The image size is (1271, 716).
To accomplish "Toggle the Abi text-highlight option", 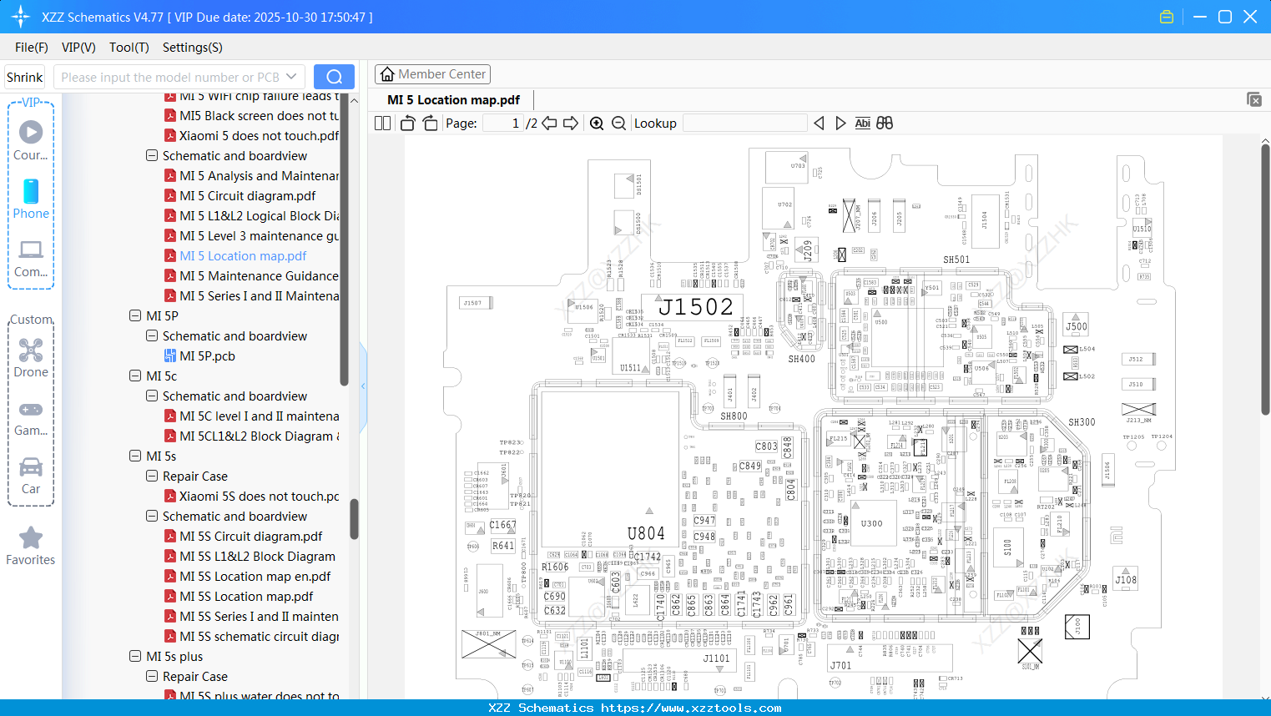I will point(862,123).
